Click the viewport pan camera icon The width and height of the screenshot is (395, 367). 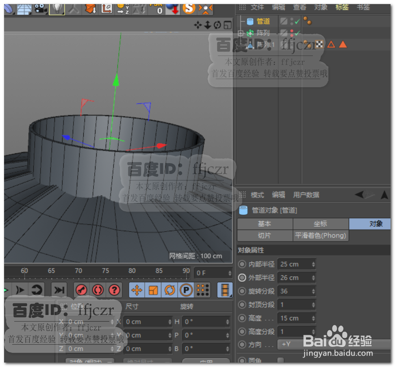pyautogui.click(x=198, y=25)
